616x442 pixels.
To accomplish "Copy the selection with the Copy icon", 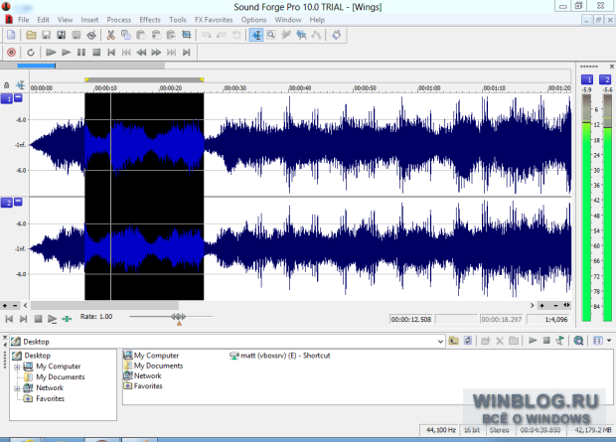I will [x=126, y=35].
